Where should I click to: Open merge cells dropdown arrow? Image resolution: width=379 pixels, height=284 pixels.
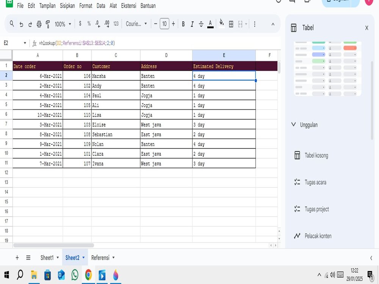pyautogui.click(x=246, y=24)
